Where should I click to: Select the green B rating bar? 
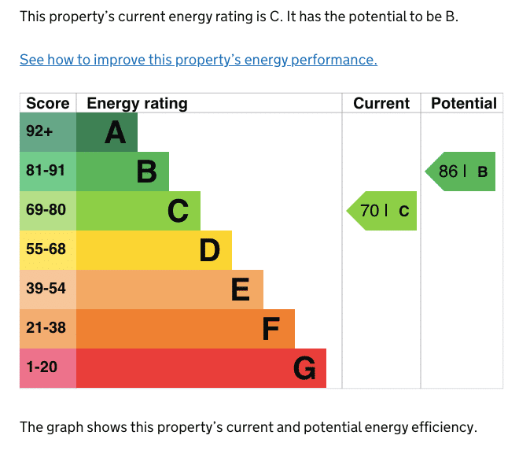pyautogui.click(x=123, y=172)
